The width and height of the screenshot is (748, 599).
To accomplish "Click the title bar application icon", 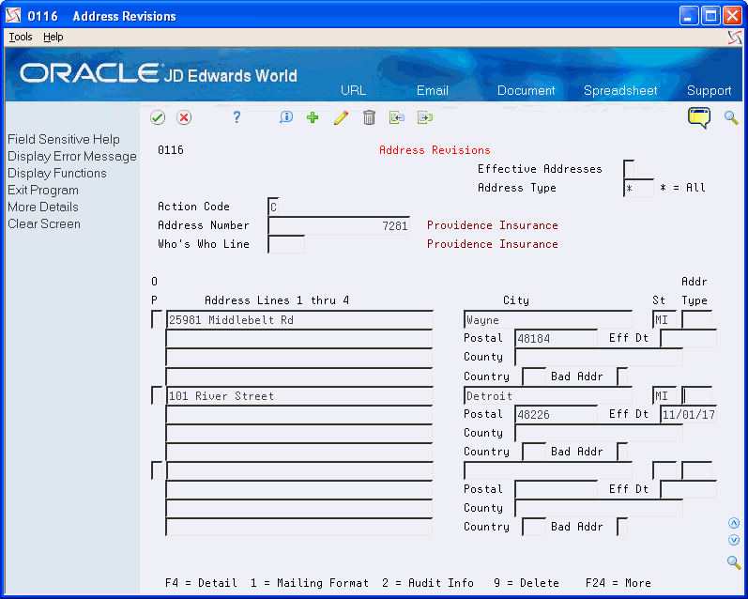I will point(13,16).
